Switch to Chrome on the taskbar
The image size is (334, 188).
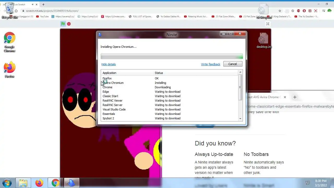pyautogui.click(x=55, y=183)
